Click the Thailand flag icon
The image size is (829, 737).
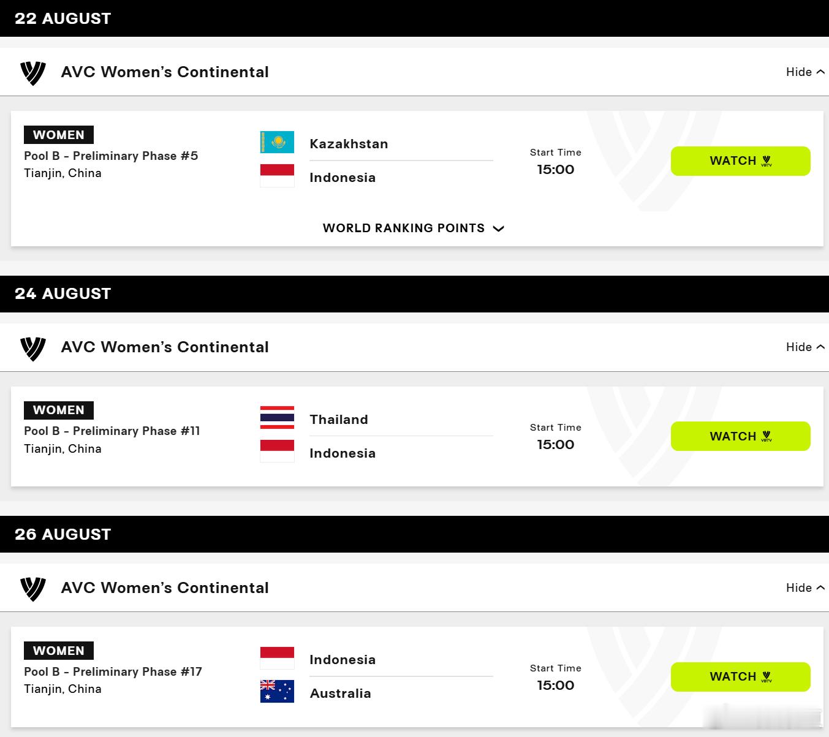277,417
